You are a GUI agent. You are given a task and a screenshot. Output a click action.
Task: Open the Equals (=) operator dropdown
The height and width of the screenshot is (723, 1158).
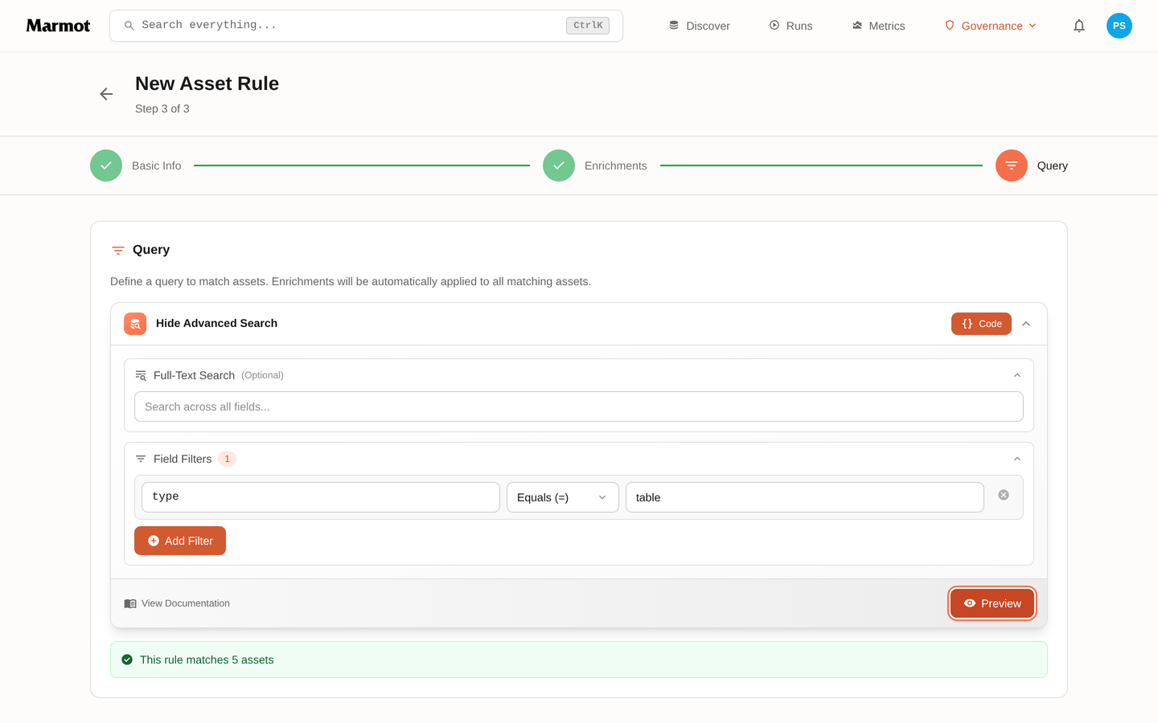pyautogui.click(x=563, y=497)
